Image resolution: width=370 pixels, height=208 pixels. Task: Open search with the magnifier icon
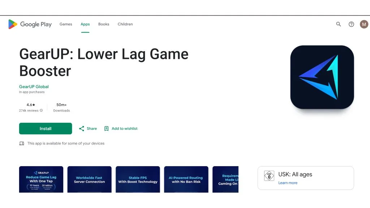(x=338, y=24)
